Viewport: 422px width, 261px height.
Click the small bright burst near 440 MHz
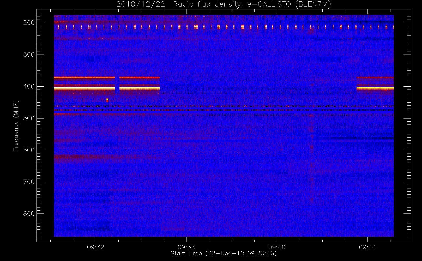coord(107,100)
